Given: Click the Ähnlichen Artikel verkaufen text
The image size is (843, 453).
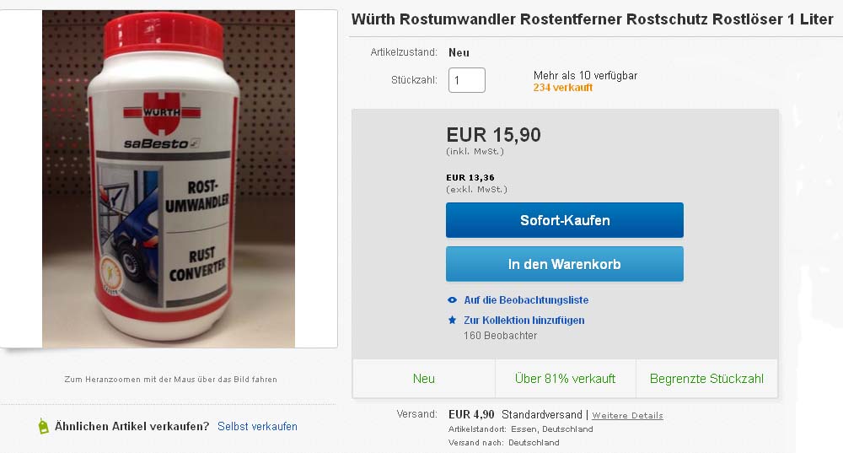Looking at the screenshot, I should 132,427.
